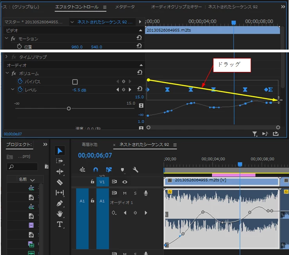Toggle timeline snap magnet
Screen dimensions: 289x255
point(95,169)
